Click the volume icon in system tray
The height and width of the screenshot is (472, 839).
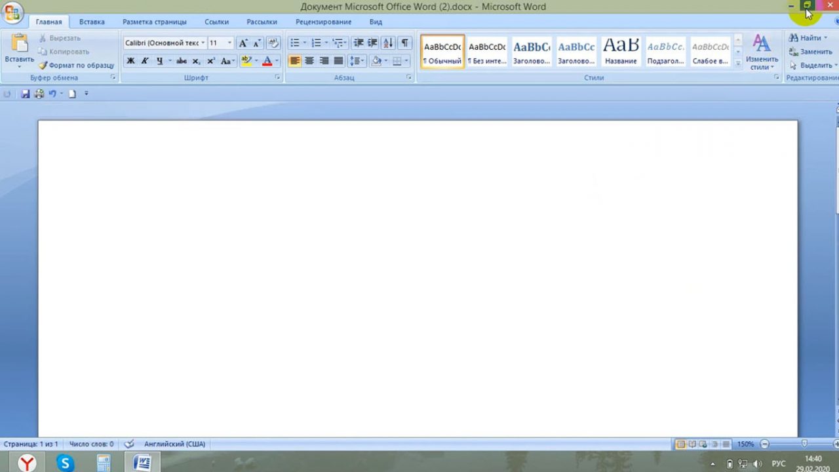coord(758,463)
